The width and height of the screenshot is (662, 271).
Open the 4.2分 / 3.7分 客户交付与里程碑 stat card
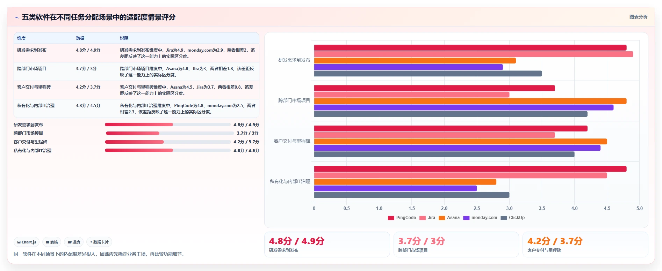[585, 244]
